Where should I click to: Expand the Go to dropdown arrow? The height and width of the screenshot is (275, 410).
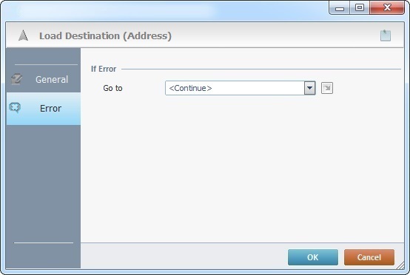click(x=309, y=88)
